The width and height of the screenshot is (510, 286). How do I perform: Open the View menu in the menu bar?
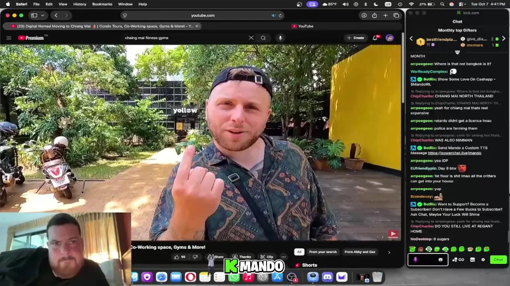click(63, 4)
